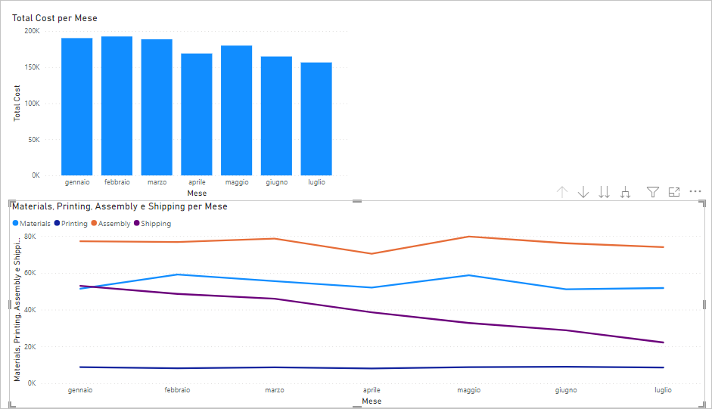
Task: Click '200K' label on bar chart axis
Action: pyautogui.click(x=32, y=31)
